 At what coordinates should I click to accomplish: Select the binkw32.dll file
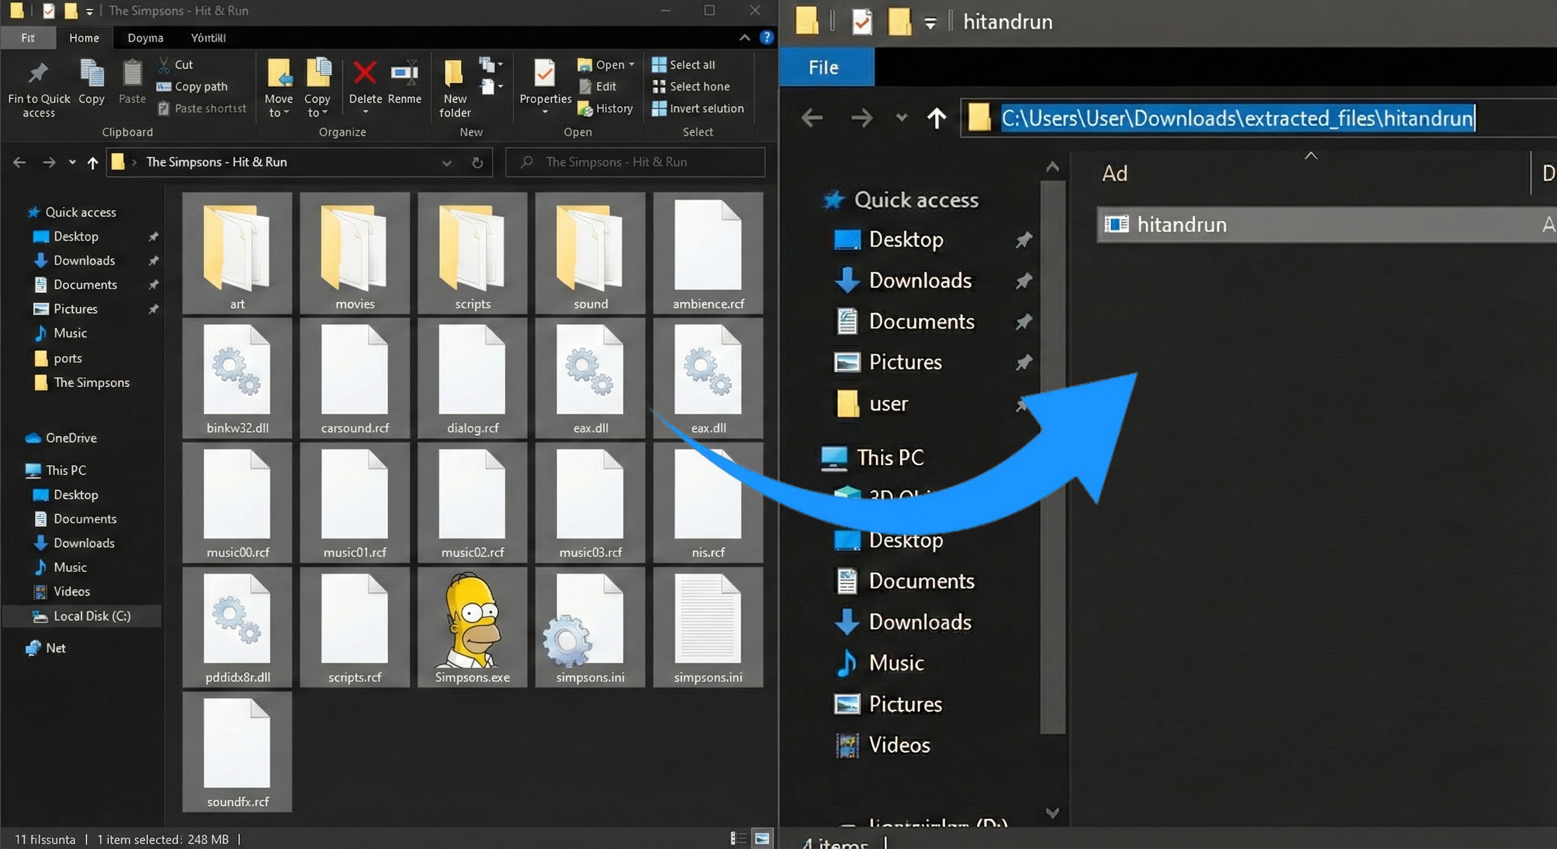(237, 378)
